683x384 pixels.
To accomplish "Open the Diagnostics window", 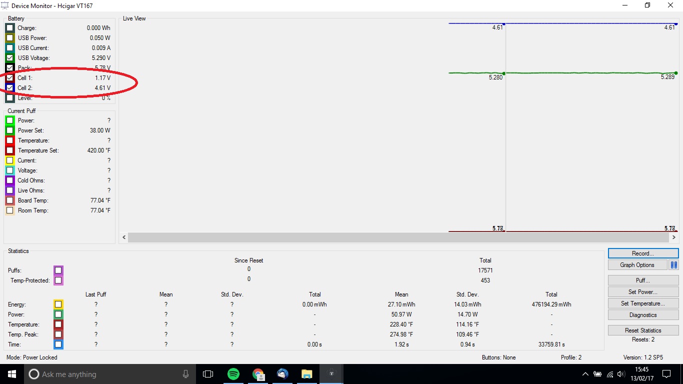I will pos(643,315).
